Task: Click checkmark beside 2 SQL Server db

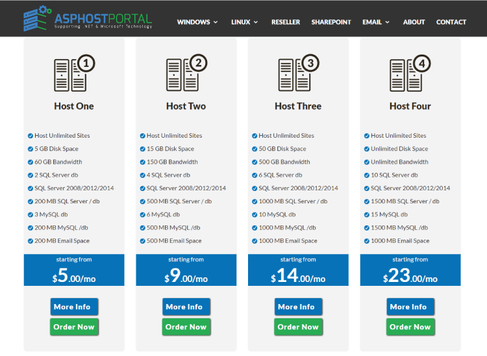Action: click(31, 175)
